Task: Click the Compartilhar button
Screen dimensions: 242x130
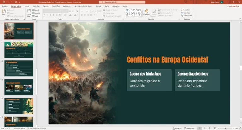Action: (x=233, y=6)
